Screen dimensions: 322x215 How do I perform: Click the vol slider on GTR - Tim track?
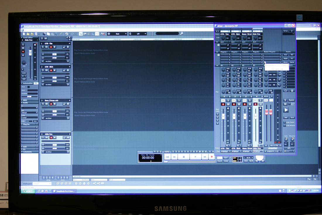(55, 54)
